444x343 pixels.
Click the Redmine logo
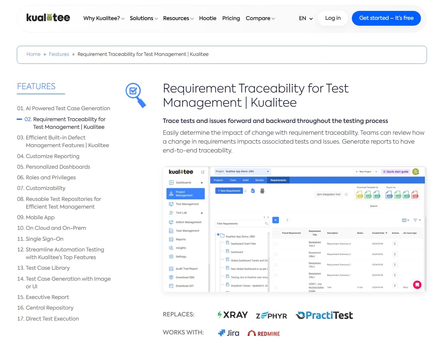click(264, 334)
